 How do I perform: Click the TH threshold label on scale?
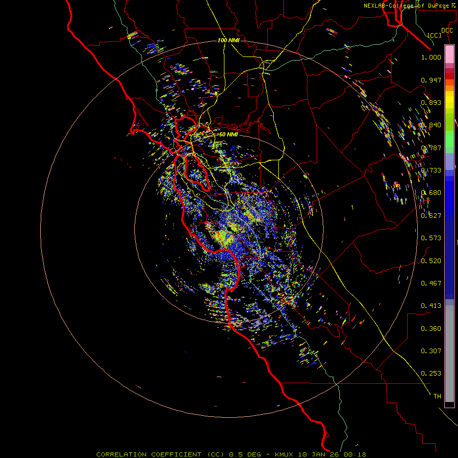tap(437, 396)
